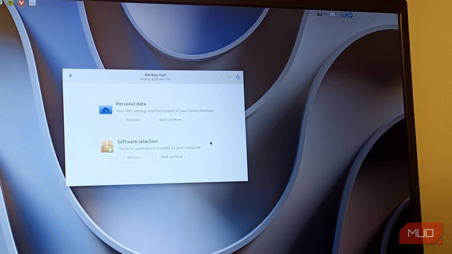Screen dimensions: 452x254
Task: Open WhatsApp from the system tray
Action: [x=355, y=15]
